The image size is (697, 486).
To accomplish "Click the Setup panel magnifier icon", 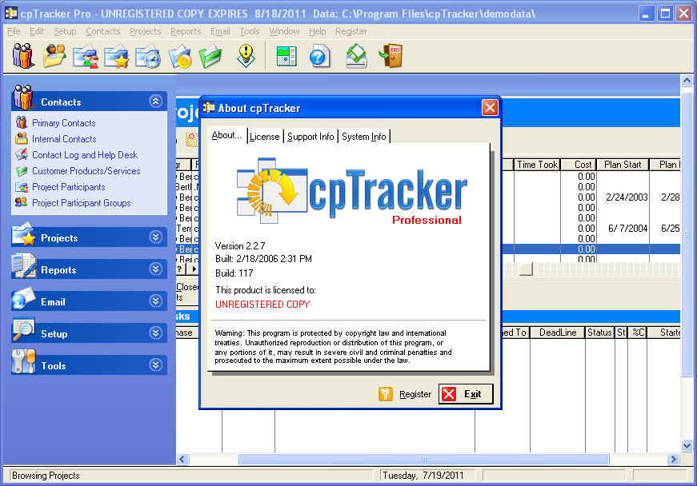I will pyautogui.click(x=23, y=329).
